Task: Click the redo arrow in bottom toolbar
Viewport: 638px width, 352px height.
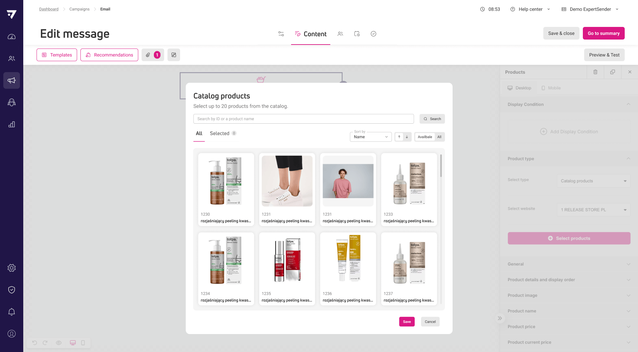Action: pos(45,343)
